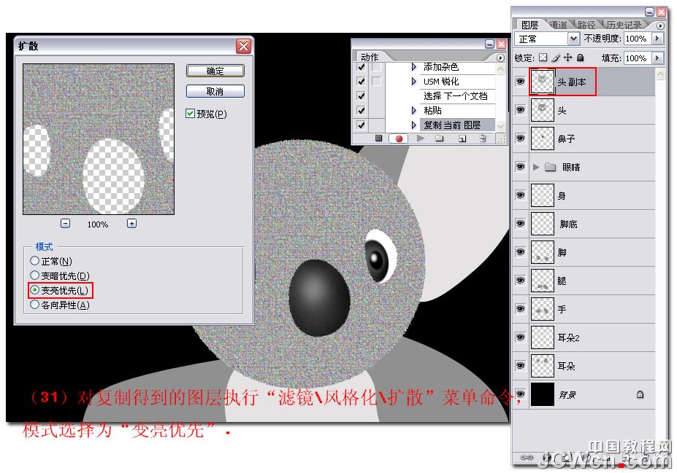677x473 pixels.
Task: Close the 扩散 dialog
Action: (x=243, y=46)
